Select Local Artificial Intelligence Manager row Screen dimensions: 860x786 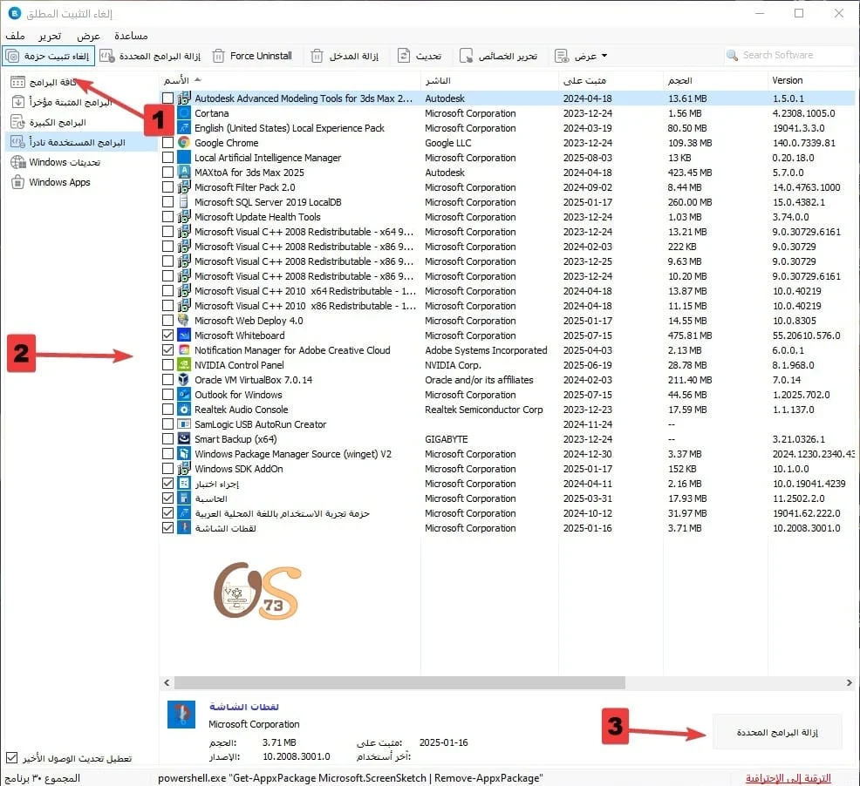[508, 158]
